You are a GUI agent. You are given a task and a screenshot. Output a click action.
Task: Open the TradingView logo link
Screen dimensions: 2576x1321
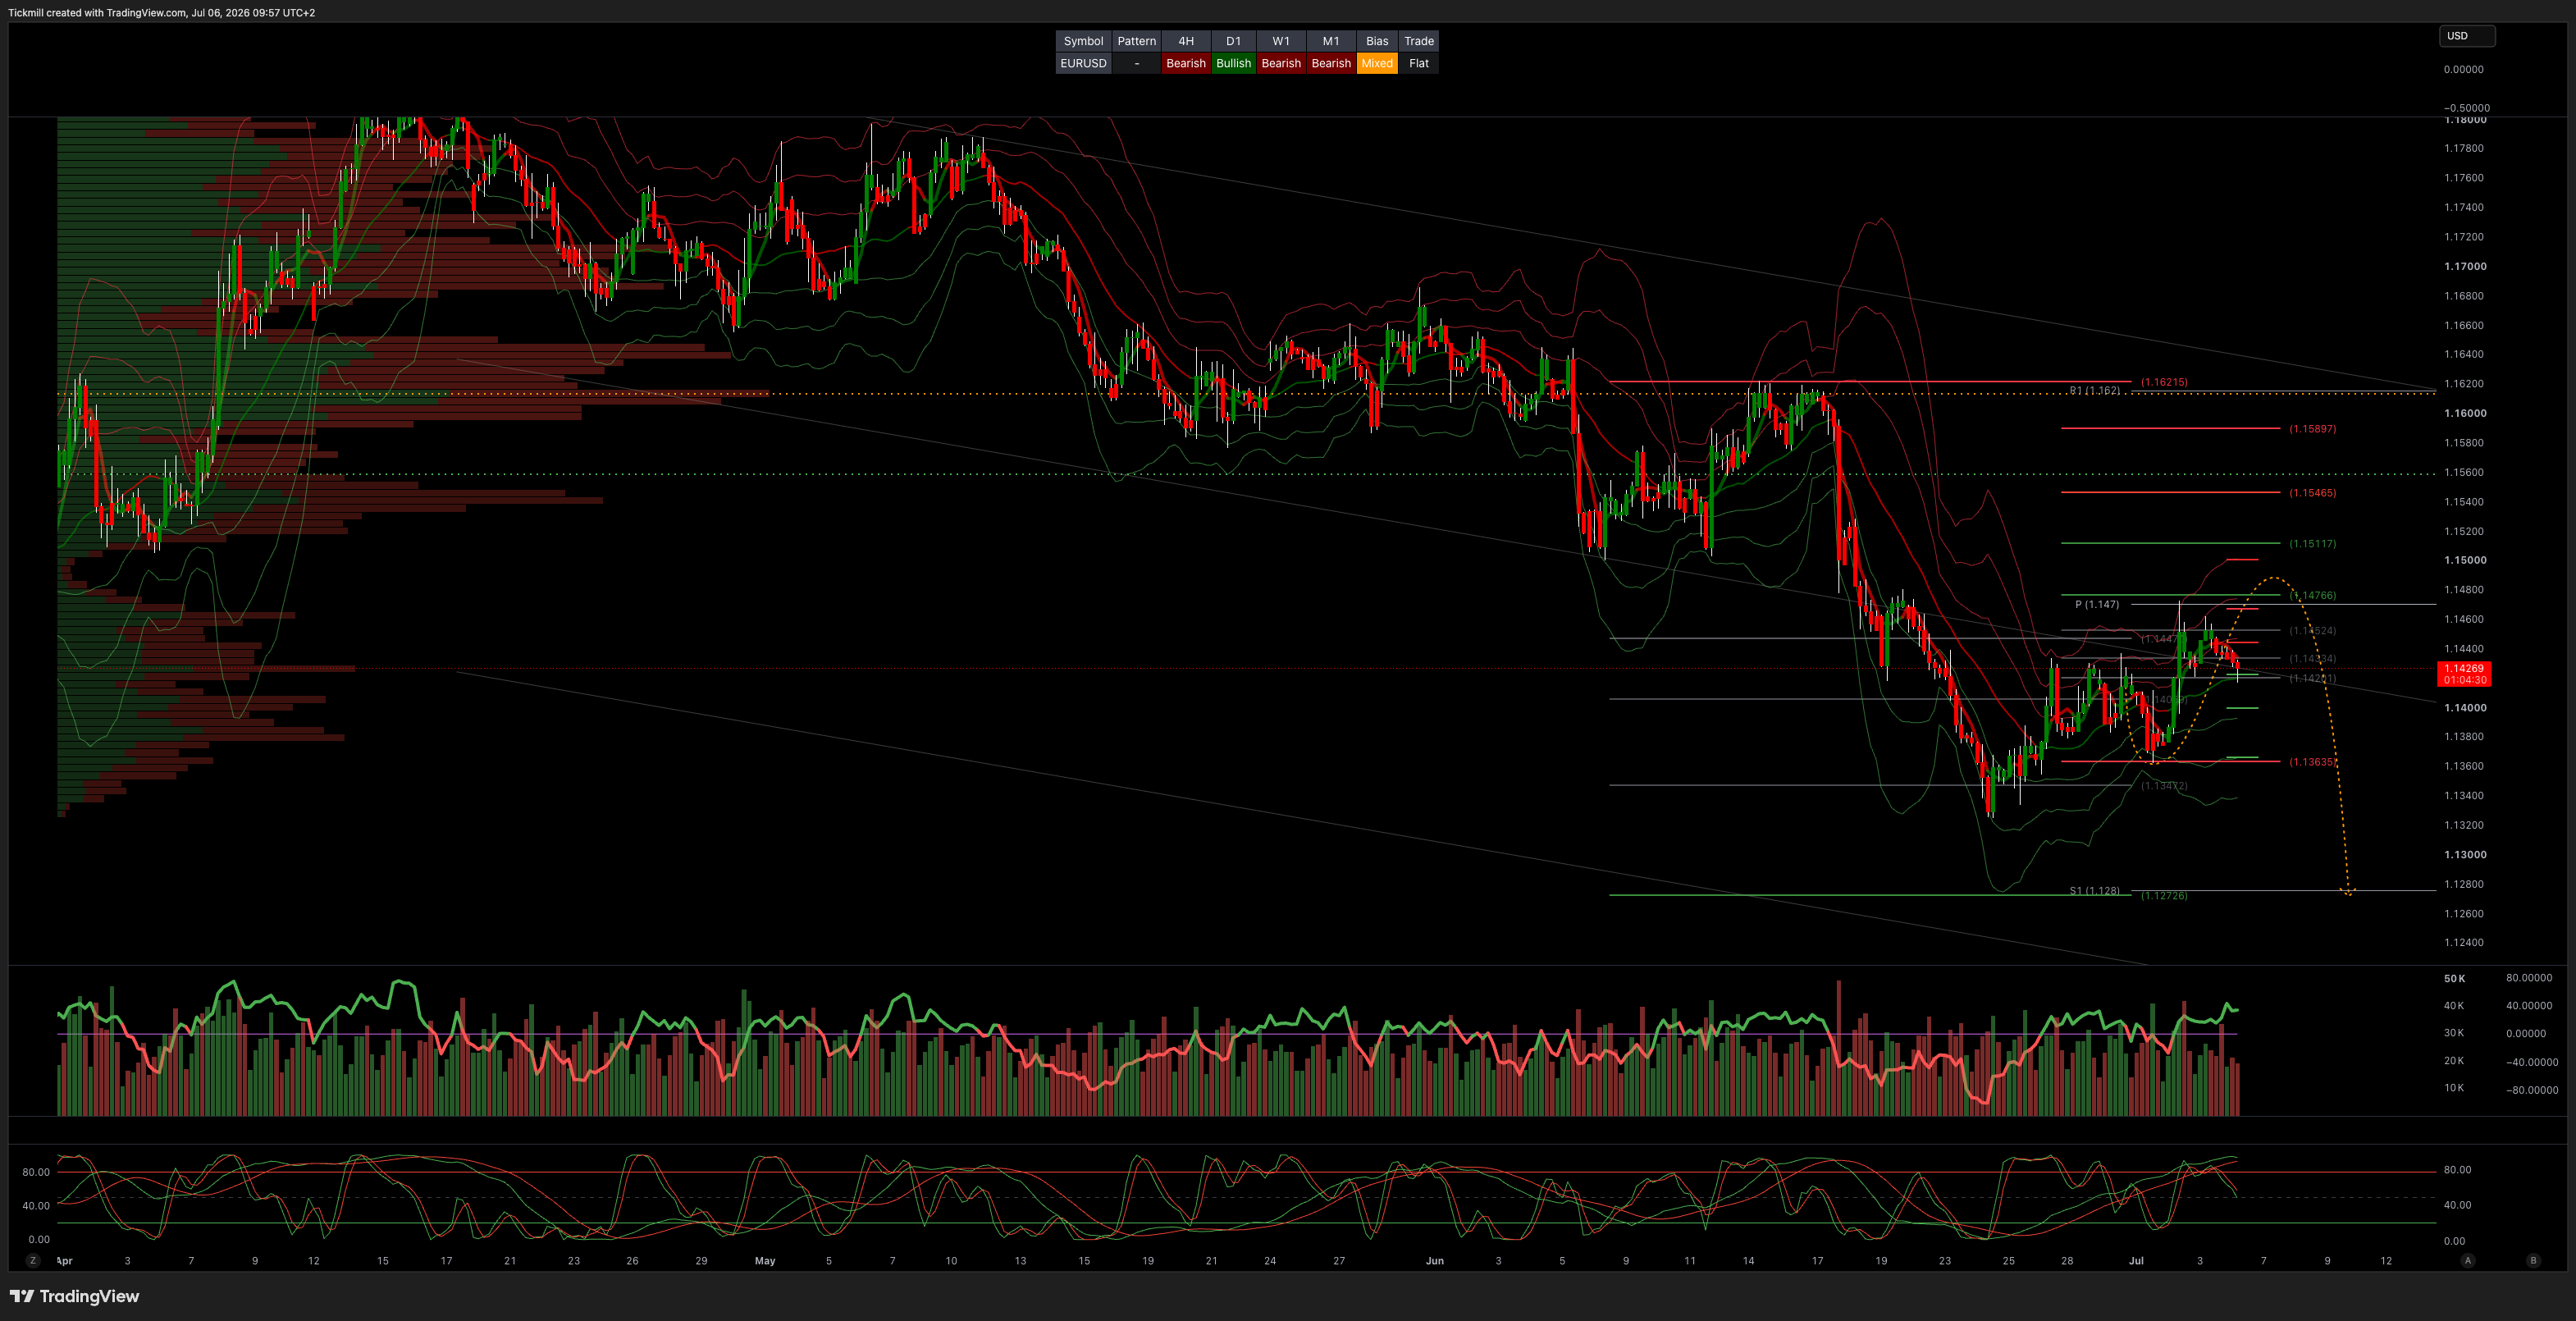click(x=75, y=1296)
